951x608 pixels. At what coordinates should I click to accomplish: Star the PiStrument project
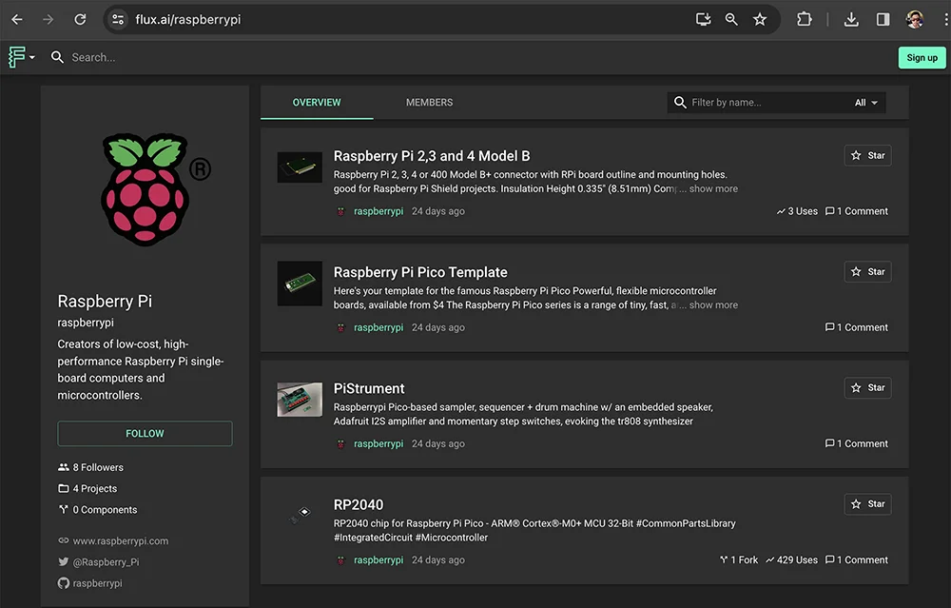(x=866, y=387)
